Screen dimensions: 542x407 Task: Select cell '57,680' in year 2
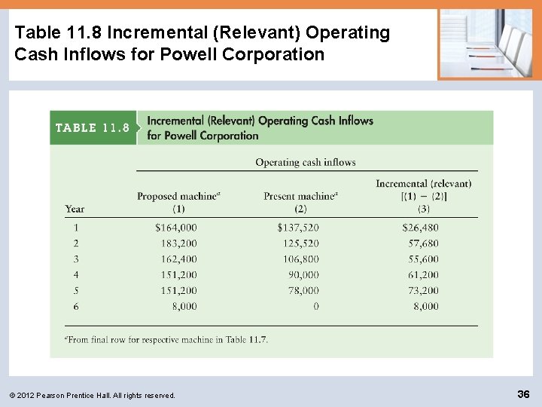point(423,243)
